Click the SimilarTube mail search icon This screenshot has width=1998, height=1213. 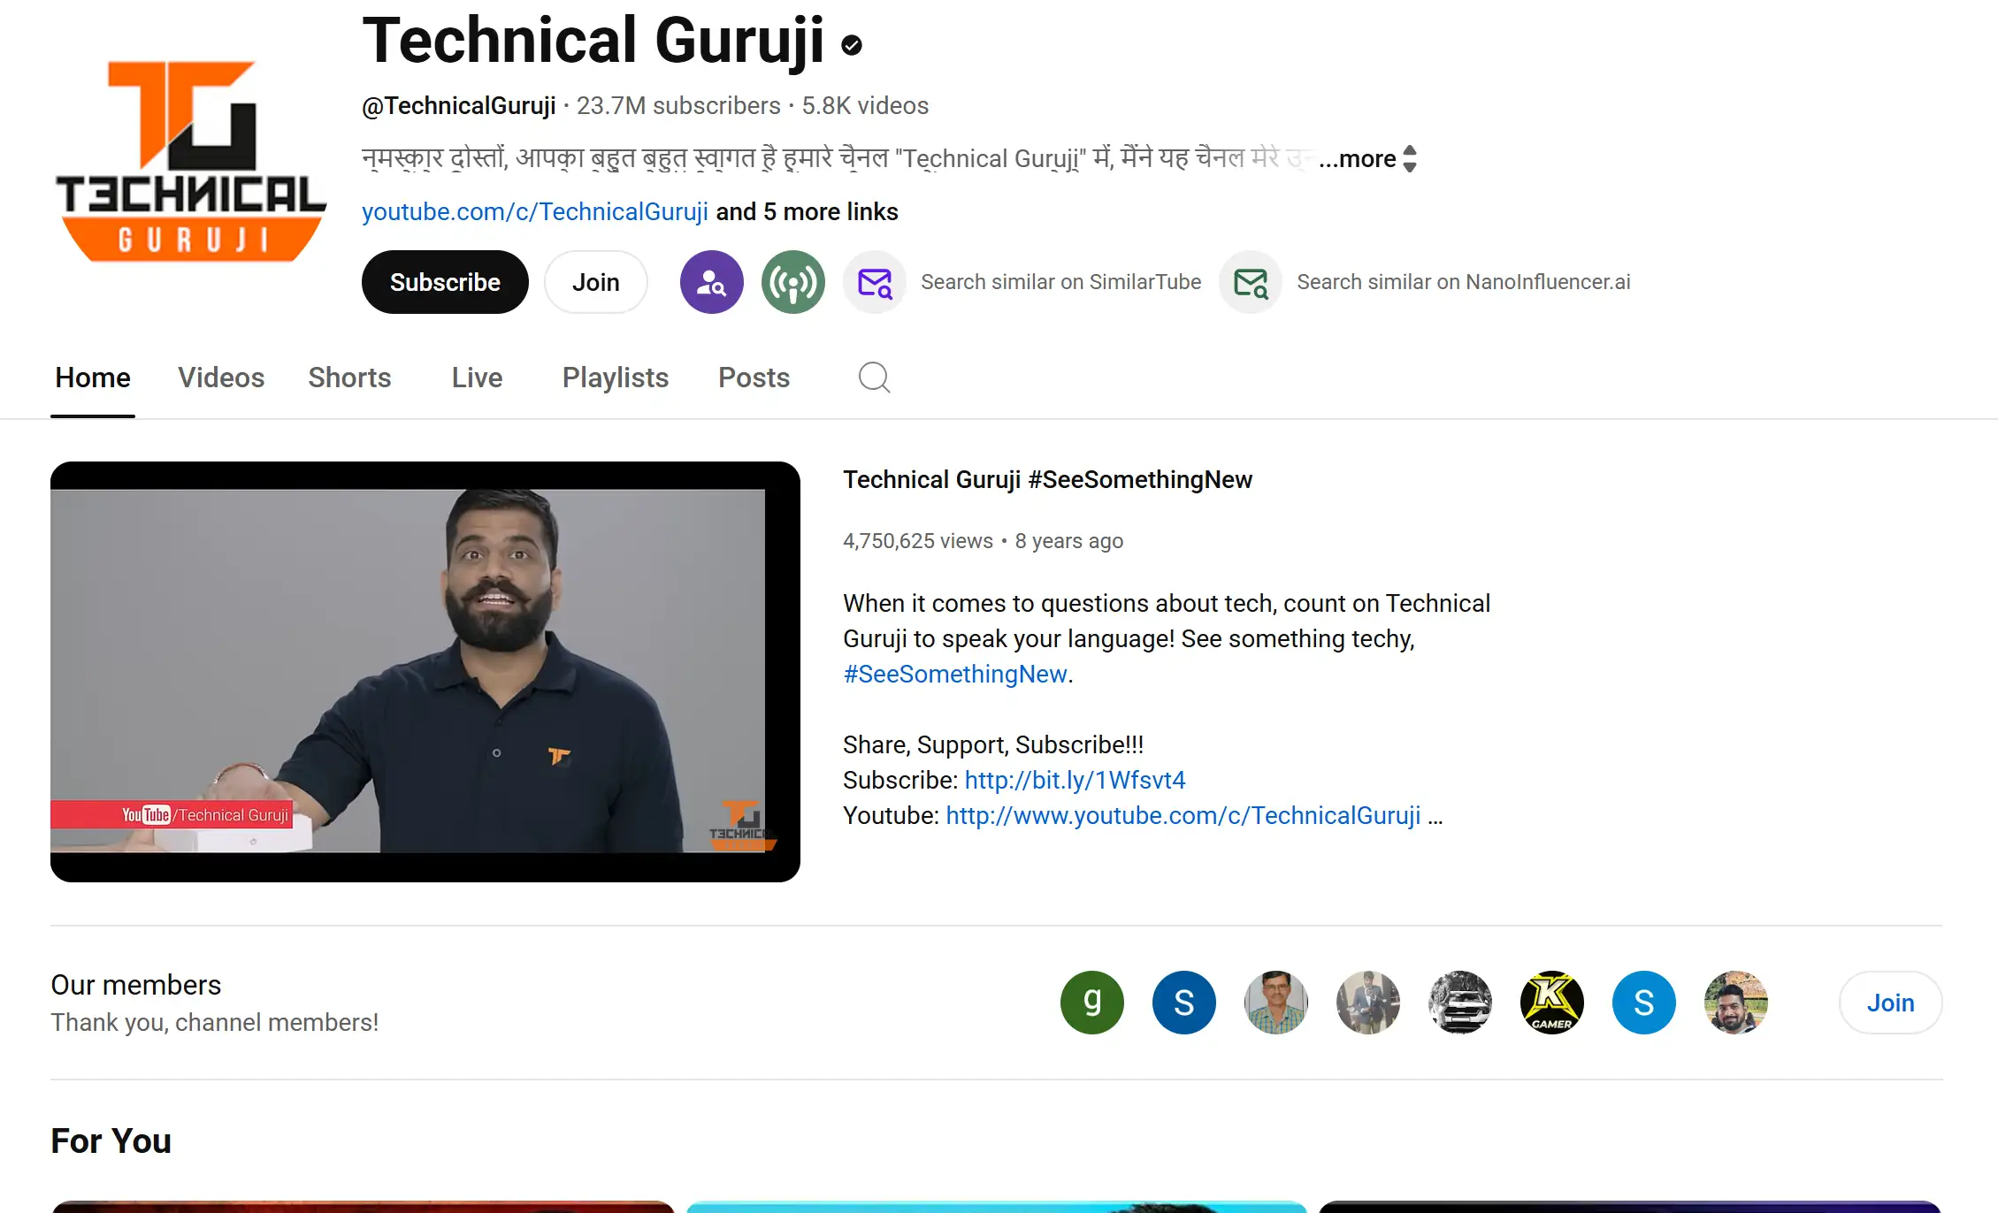pyautogui.click(x=875, y=282)
